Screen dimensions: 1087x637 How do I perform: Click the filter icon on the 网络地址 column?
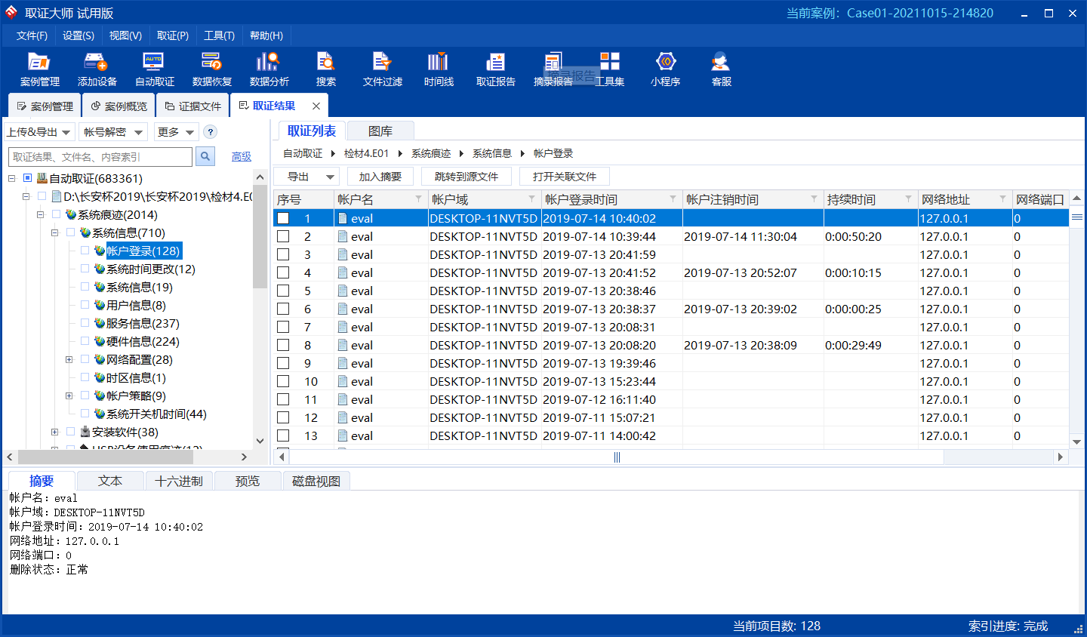(1002, 198)
